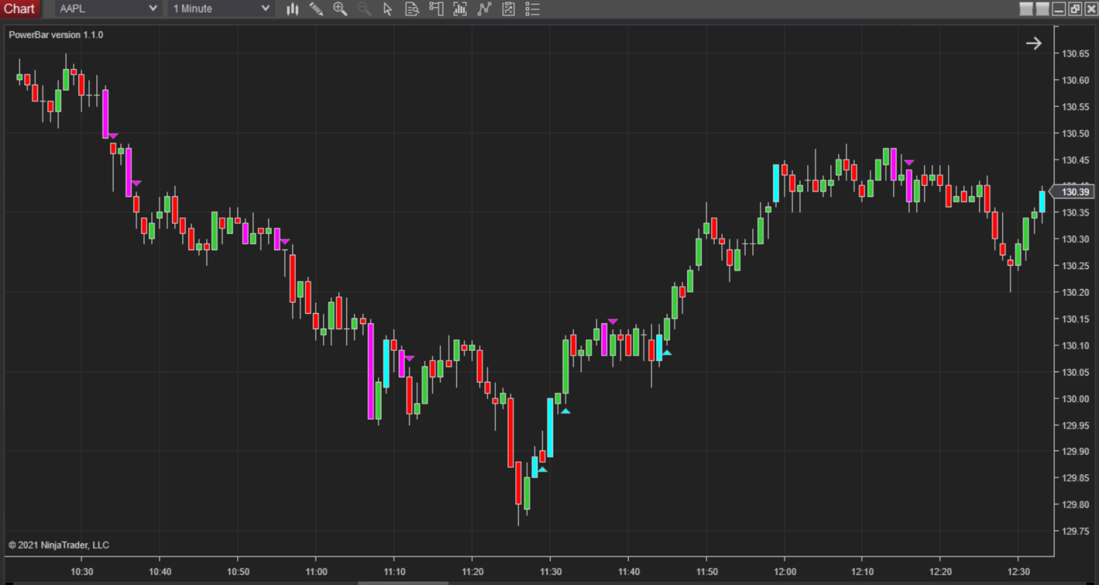Viewport: 1099px width, 585px height.
Task: Click the 130.20 price axis label
Action: tap(1075, 292)
